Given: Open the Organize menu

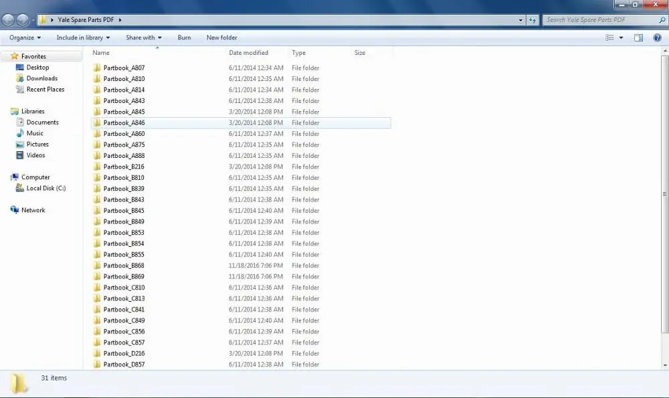Looking at the screenshot, I should pos(25,37).
